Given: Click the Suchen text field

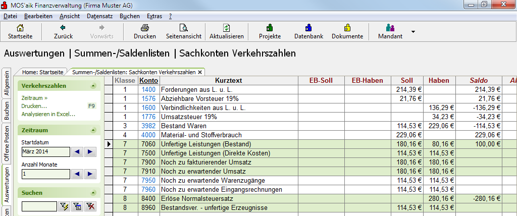Looking at the screenshot, I should (x=39, y=206).
